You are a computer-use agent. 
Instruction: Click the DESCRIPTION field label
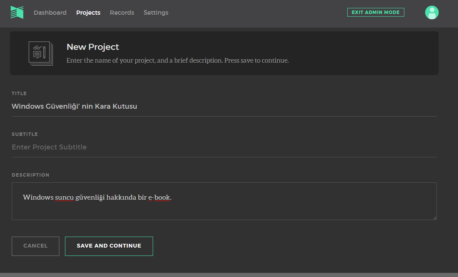click(x=31, y=175)
